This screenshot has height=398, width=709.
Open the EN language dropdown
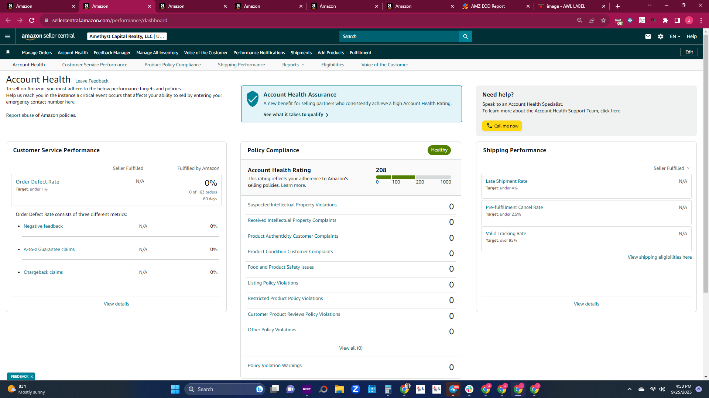point(675,36)
